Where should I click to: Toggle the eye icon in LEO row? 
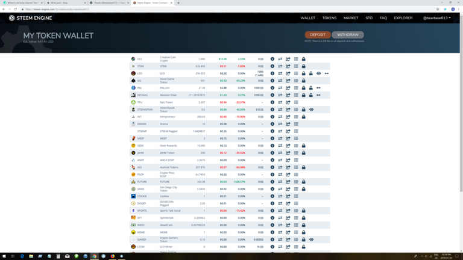pyautogui.click(x=318, y=73)
